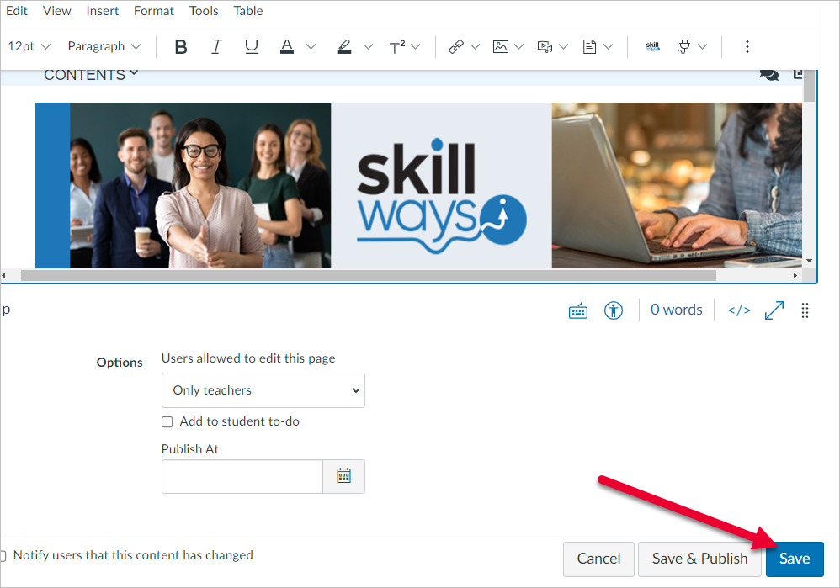The height and width of the screenshot is (588, 840).
Task: Click the chat bubbles icon in content
Action: [x=769, y=74]
